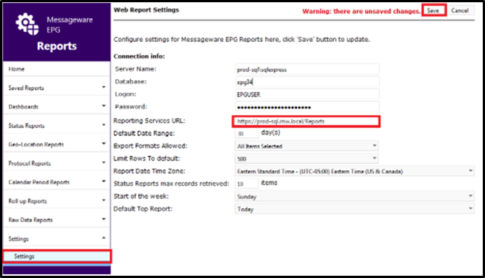Click the Messageware EPG gear logo
The image size is (485, 278).
(27, 24)
